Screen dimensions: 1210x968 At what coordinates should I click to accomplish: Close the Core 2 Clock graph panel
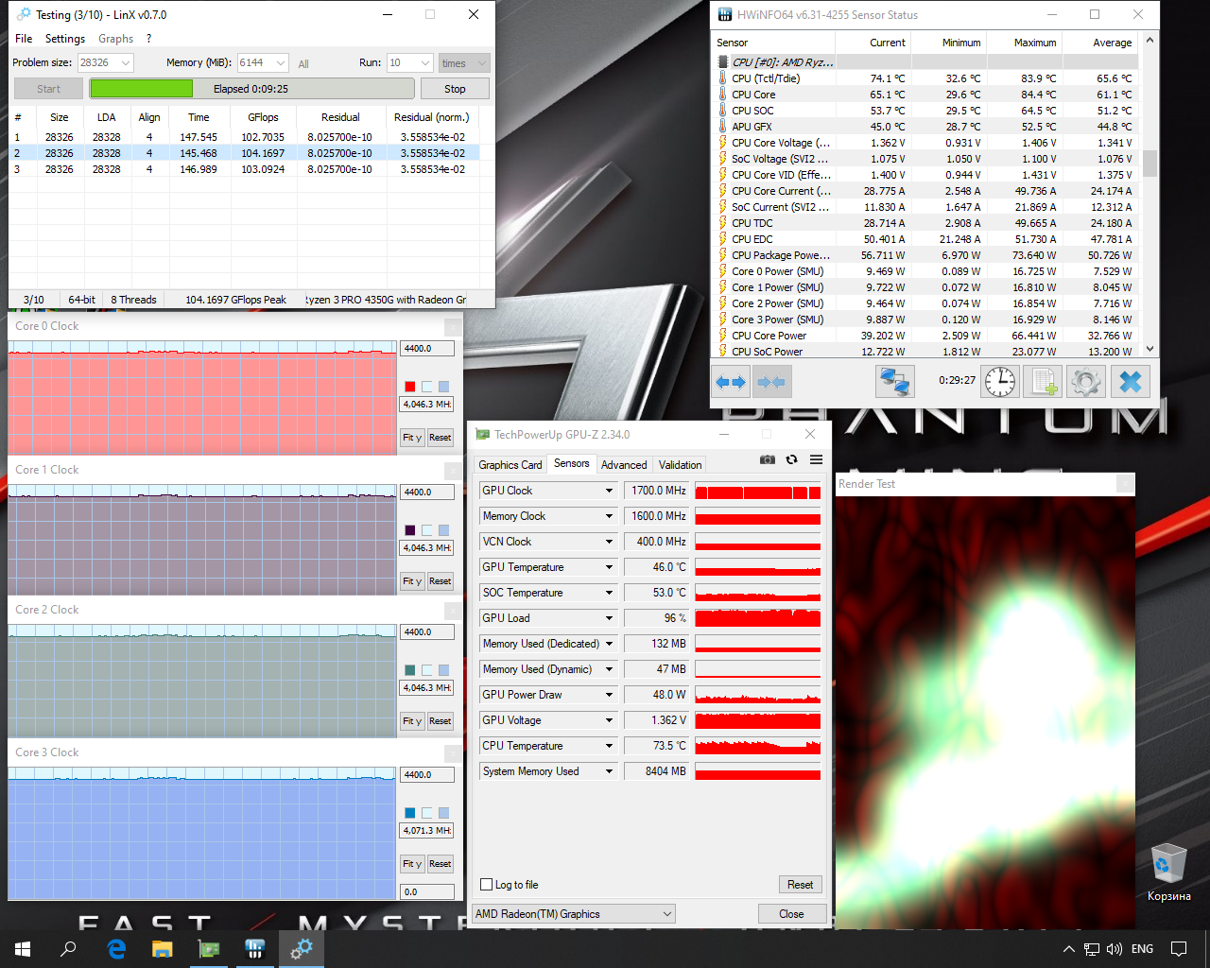pyautogui.click(x=454, y=611)
